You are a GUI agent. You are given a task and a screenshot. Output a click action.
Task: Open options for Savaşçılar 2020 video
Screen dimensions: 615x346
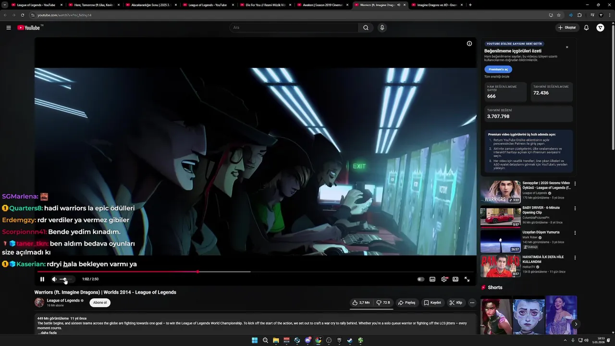coord(575,184)
